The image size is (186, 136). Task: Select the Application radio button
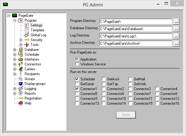pyautogui.click(x=77, y=59)
